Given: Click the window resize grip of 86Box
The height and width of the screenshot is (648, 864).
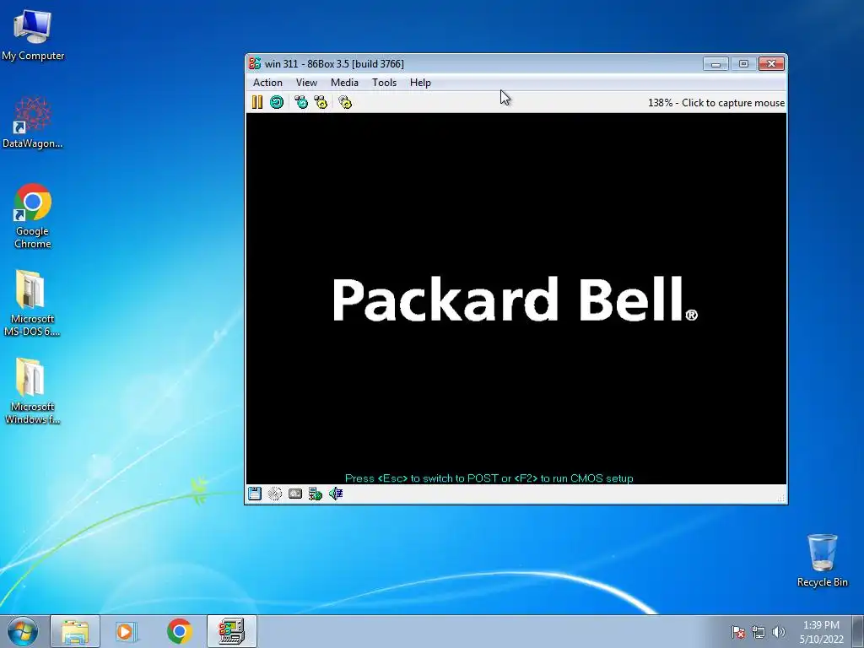Looking at the screenshot, I should tap(780, 498).
